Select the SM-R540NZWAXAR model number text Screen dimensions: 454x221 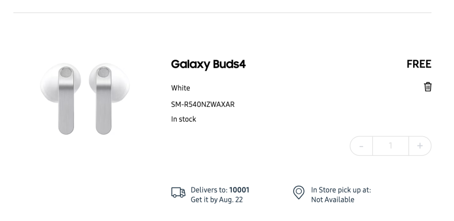(203, 105)
